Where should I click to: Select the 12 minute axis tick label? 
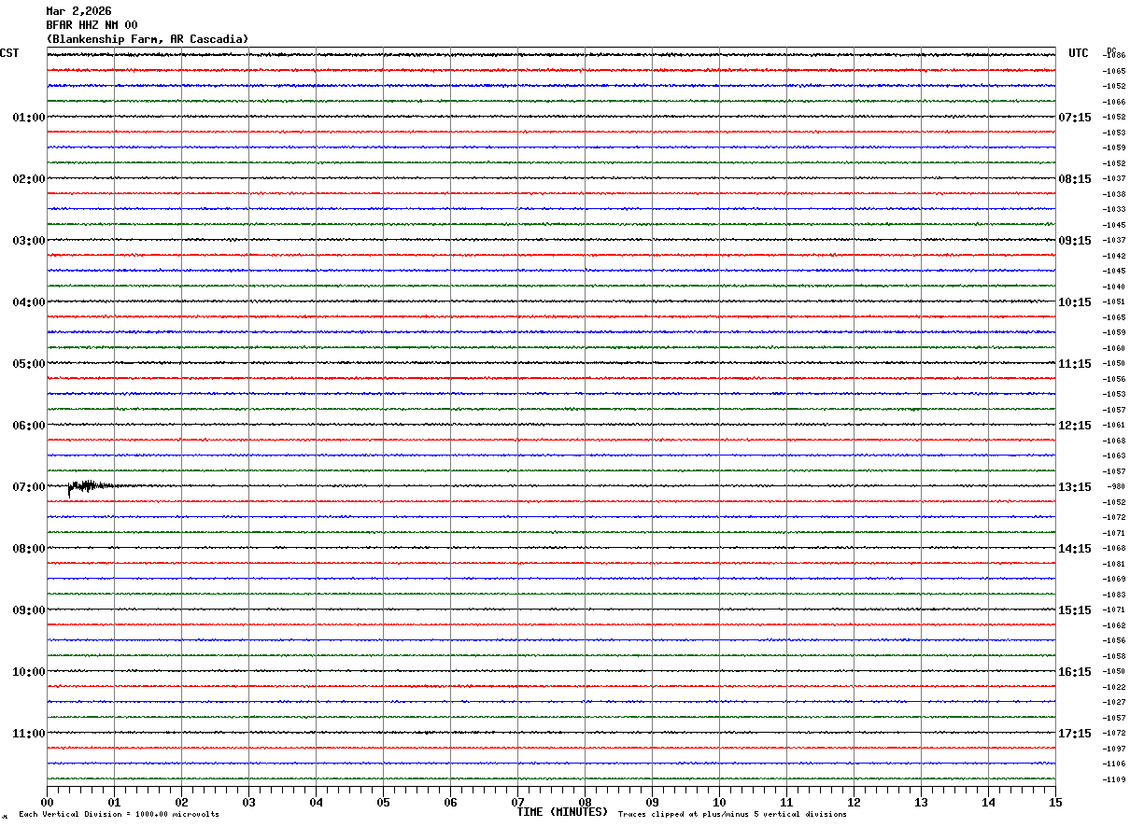(854, 802)
